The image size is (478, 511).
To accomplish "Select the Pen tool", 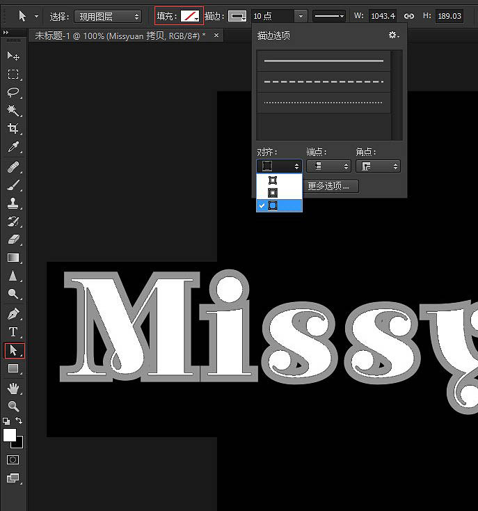I will point(13,314).
